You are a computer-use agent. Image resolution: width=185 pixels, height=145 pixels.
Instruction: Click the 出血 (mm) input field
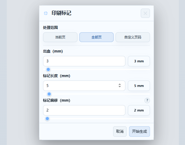pyautogui.click(x=84, y=61)
